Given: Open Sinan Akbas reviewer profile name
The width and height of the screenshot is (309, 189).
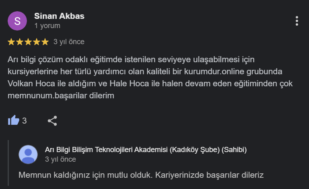Looking at the screenshot, I should coord(59,16).
